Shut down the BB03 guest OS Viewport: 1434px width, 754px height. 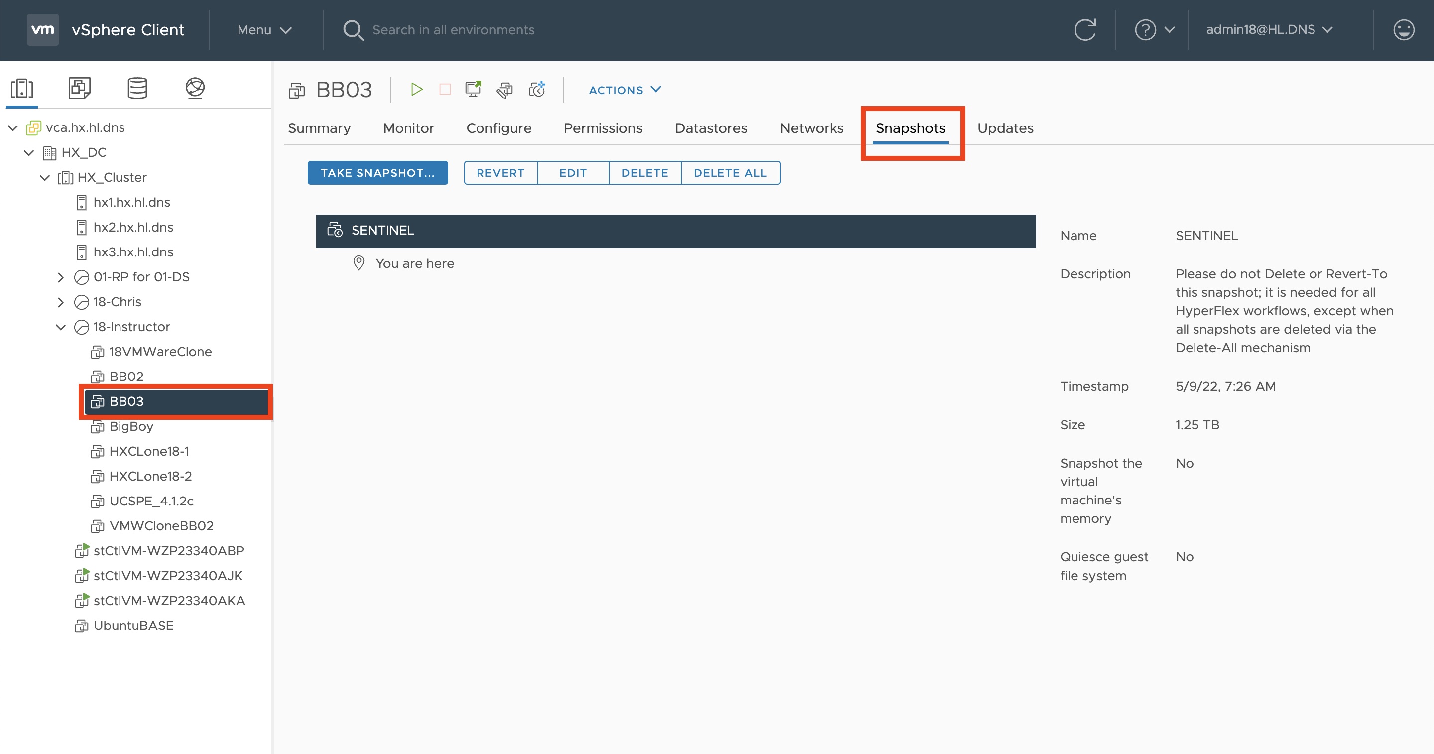tap(444, 90)
